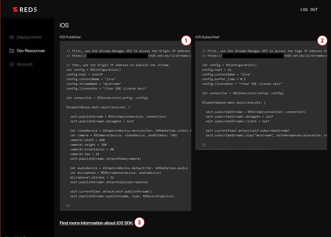This screenshot has height=237, width=331.
Task: Click the 'config.host = hostIP' line
Action: pyautogui.click(x=85, y=74)
